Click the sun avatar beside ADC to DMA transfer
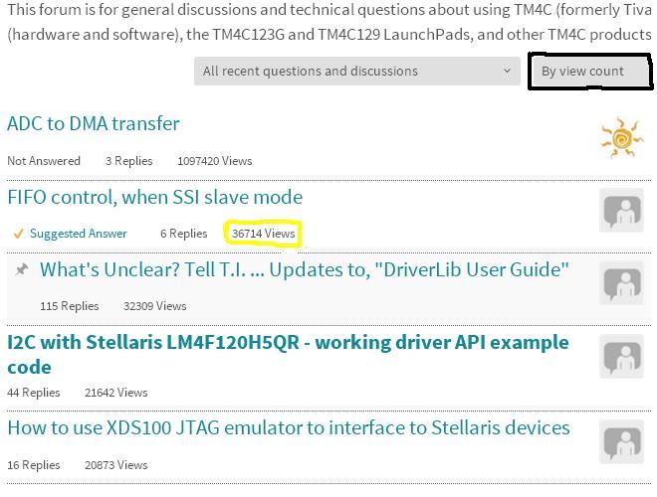 tap(621, 137)
